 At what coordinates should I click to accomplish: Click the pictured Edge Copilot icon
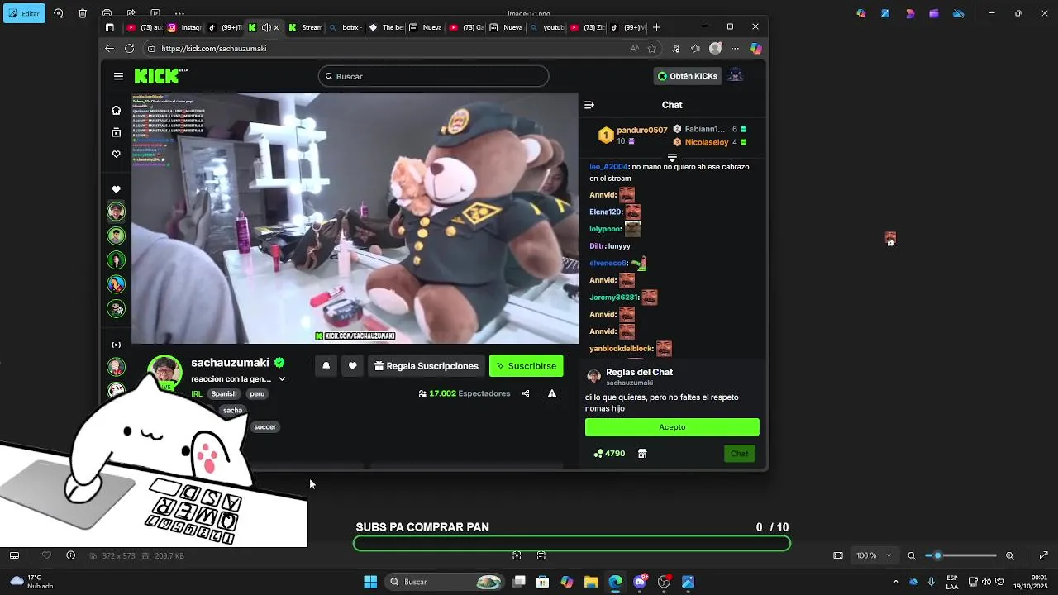pyautogui.click(x=755, y=49)
